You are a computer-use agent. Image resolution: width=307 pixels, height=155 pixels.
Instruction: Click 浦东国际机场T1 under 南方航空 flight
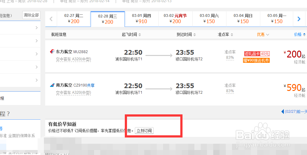(x=129, y=92)
